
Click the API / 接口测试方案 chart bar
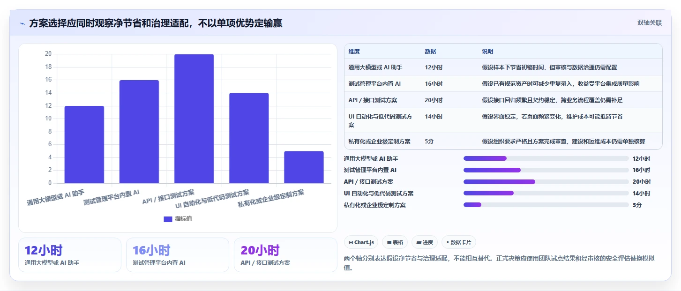tap(194, 119)
